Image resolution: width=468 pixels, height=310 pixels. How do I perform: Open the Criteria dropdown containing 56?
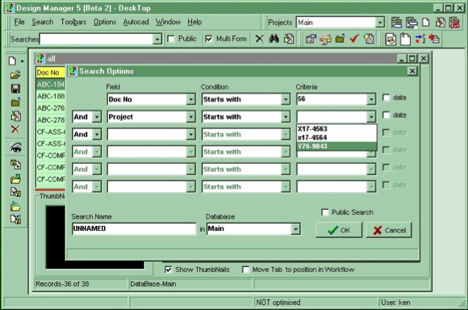click(371, 99)
